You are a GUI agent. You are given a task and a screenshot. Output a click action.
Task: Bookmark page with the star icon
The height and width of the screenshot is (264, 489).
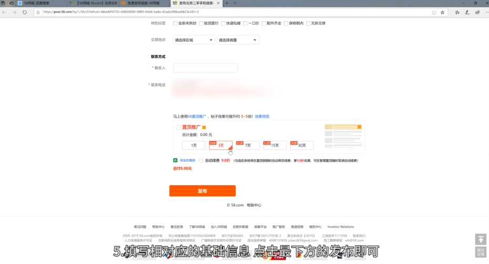click(442, 12)
